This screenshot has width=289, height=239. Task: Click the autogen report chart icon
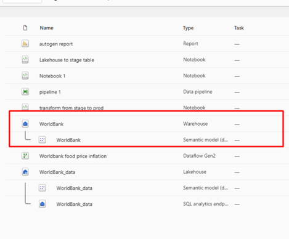25,44
